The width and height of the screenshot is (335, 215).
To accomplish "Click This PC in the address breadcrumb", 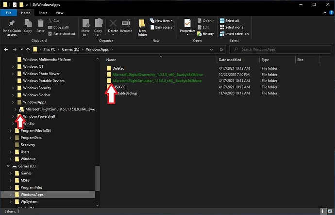I will 50,49.
